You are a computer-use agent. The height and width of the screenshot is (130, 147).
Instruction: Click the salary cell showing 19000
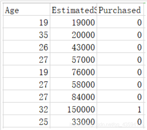[x=73, y=22]
